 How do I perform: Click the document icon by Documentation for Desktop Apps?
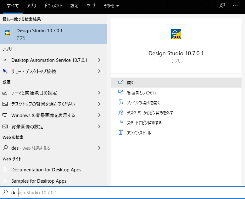tap(5, 169)
